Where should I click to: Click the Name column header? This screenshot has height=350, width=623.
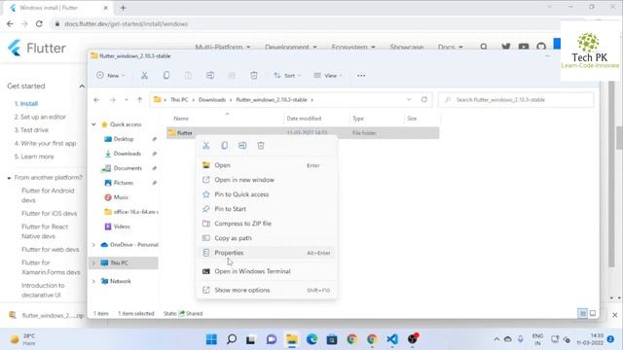[x=181, y=119]
